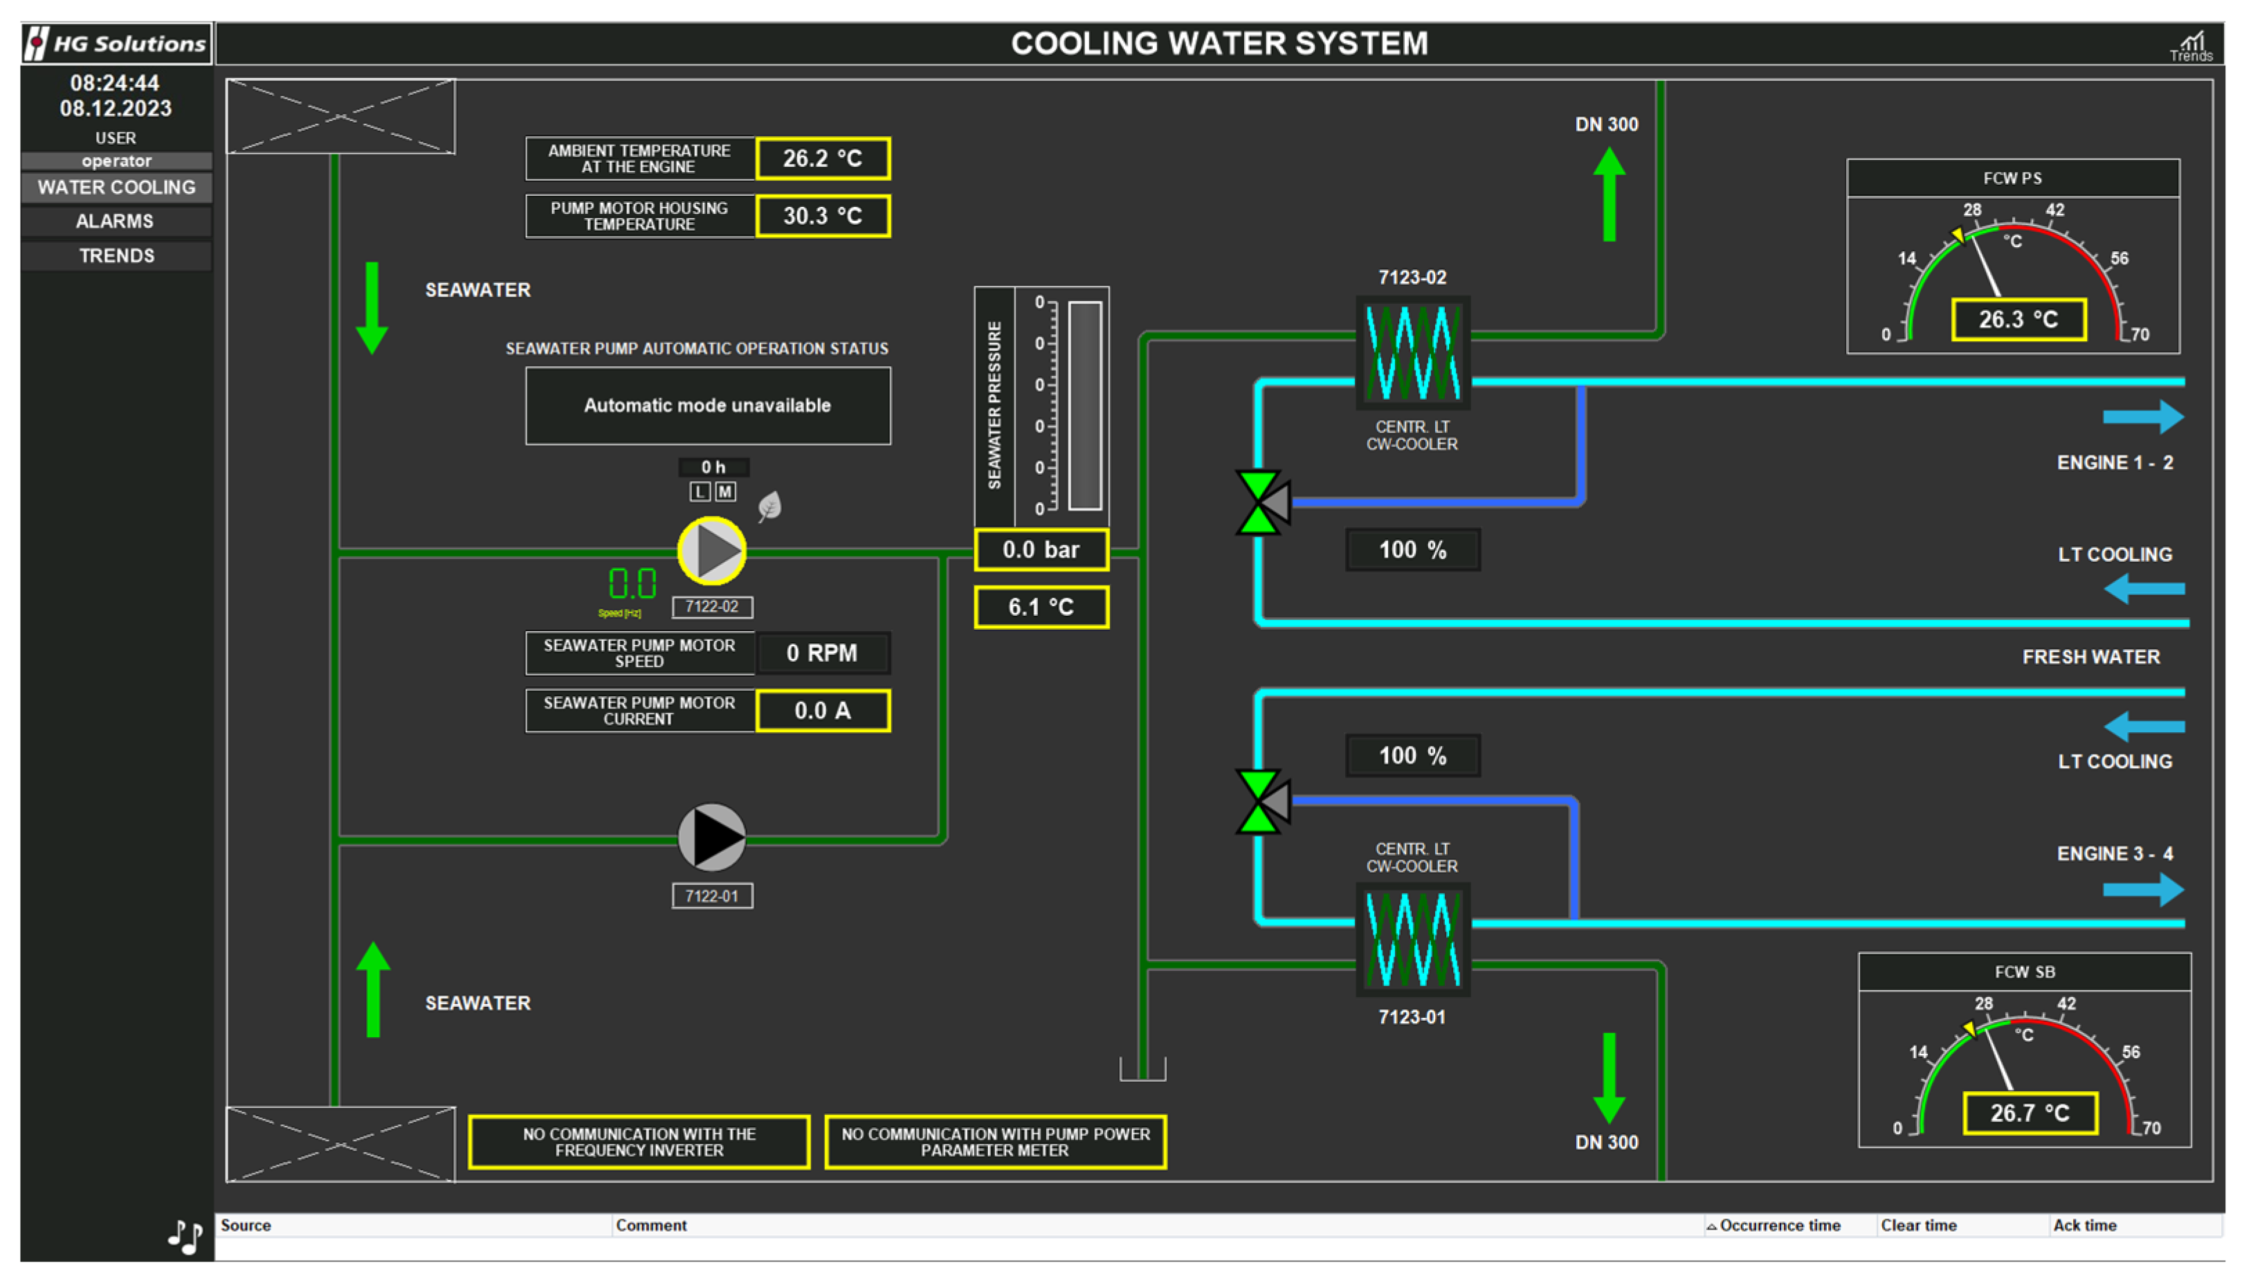Image resolution: width=2251 pixels, height=1285 pixels.
Task: Click the eco leaf icon near pump
Action: tap(769, 507)
